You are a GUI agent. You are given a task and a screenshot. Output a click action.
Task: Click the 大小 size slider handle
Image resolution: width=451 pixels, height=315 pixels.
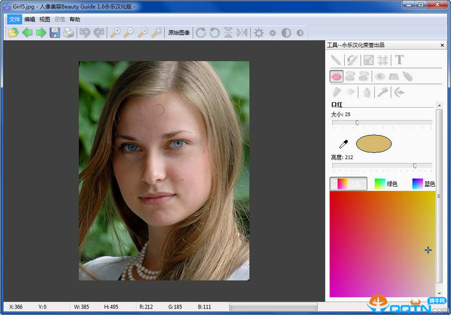357,123
